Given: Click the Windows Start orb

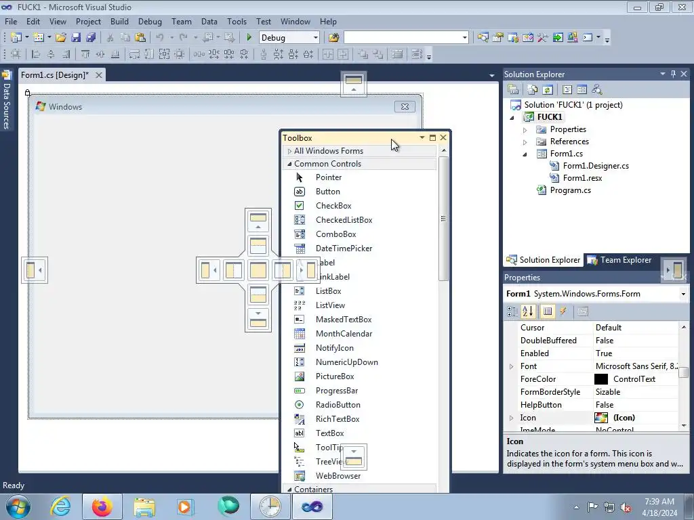Looking at the screenshot, I should (18, 506).
